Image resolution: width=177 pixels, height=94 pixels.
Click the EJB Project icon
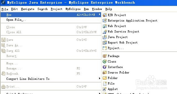(x=105, y=15)
